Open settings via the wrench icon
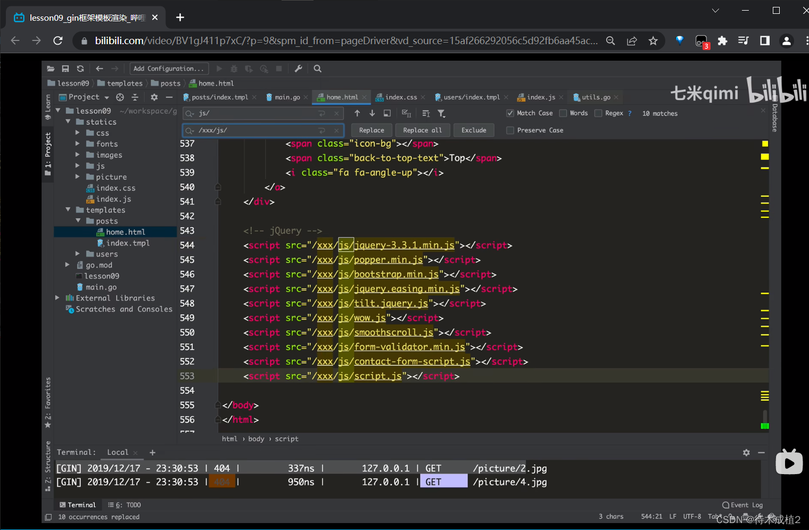The image size is (809, 530). 298,69
